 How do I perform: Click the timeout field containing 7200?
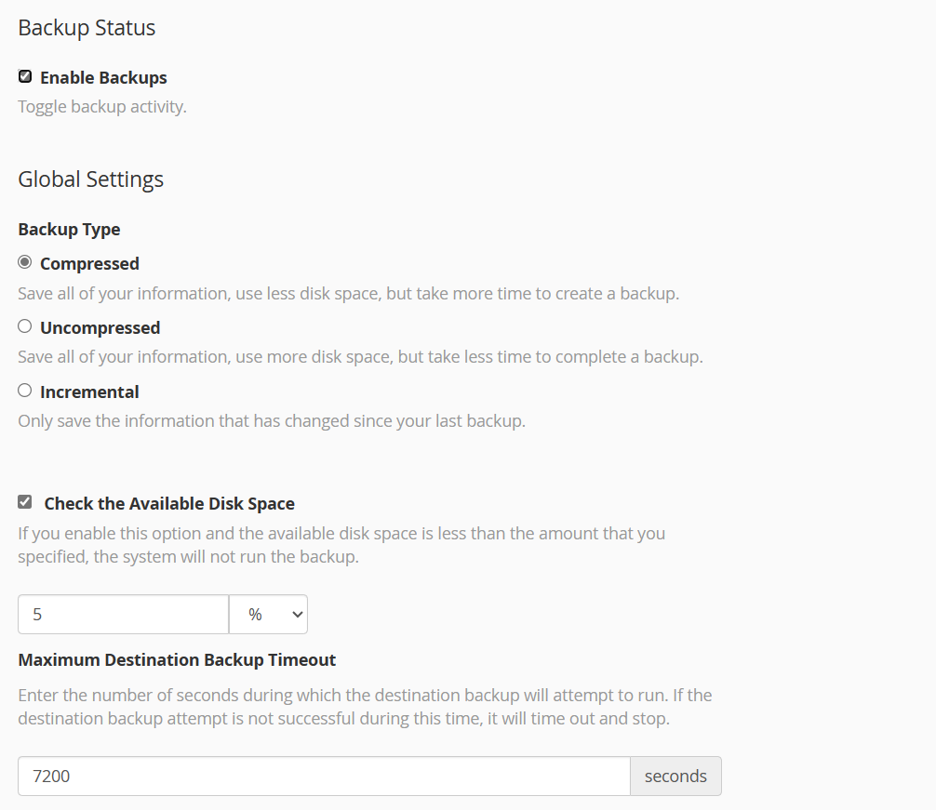pyautogui.click(x=324, y=776)
